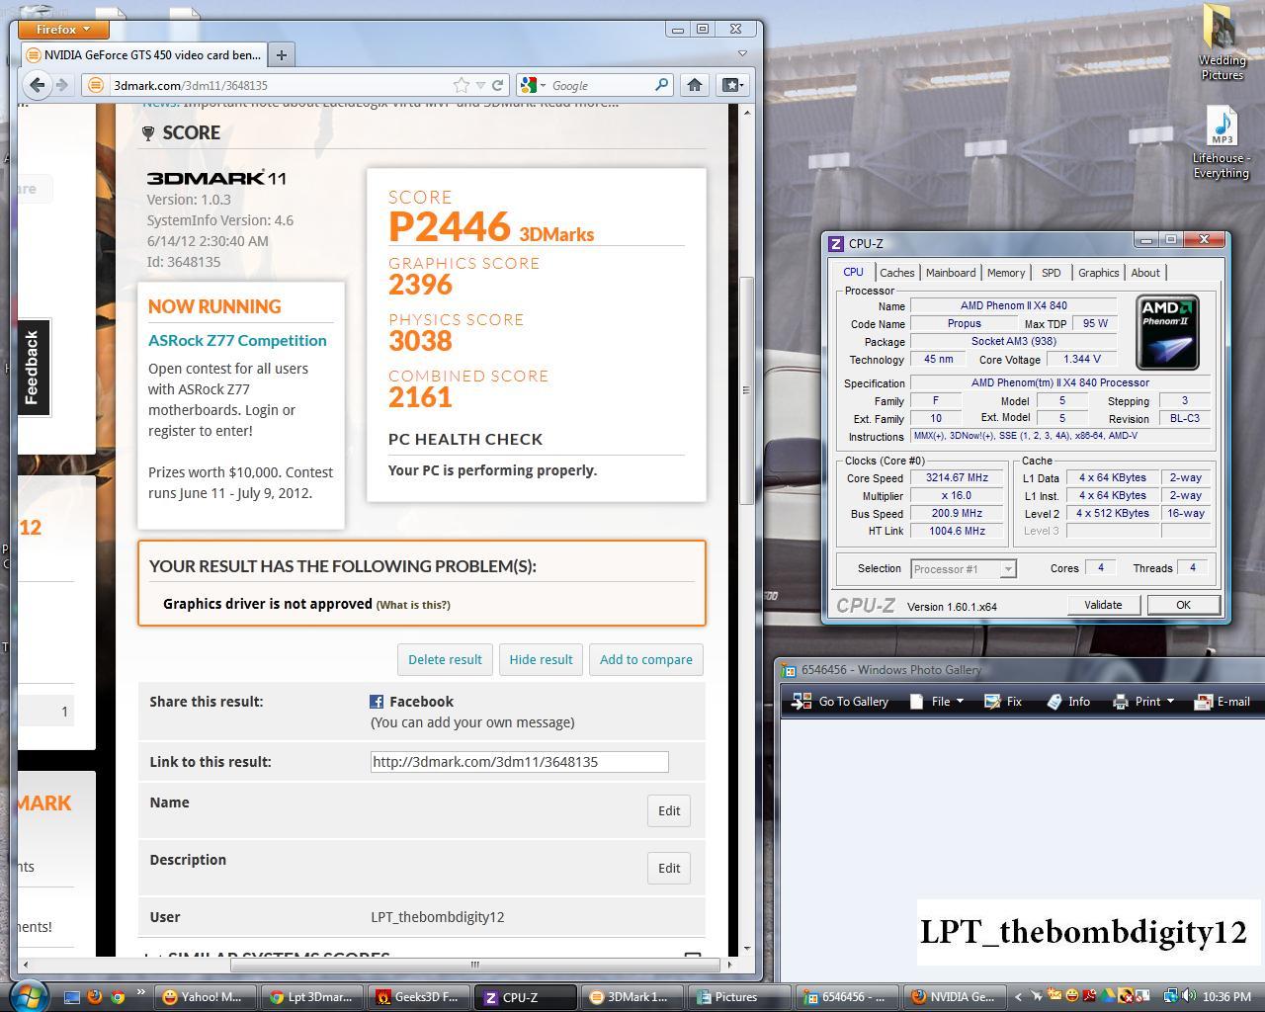Image resolution: width=1265 pixels, height=1012 pixels.
Task: Share result via Facebook icon
Action: (377, 702)
